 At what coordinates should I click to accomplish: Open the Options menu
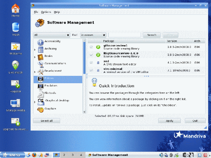point(46,12)
